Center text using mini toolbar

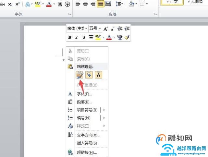point(91,37)
